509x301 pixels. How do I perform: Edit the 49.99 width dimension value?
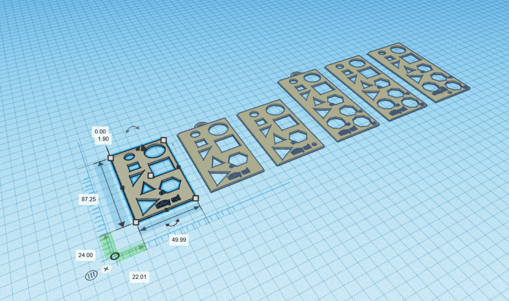(179, 239)
